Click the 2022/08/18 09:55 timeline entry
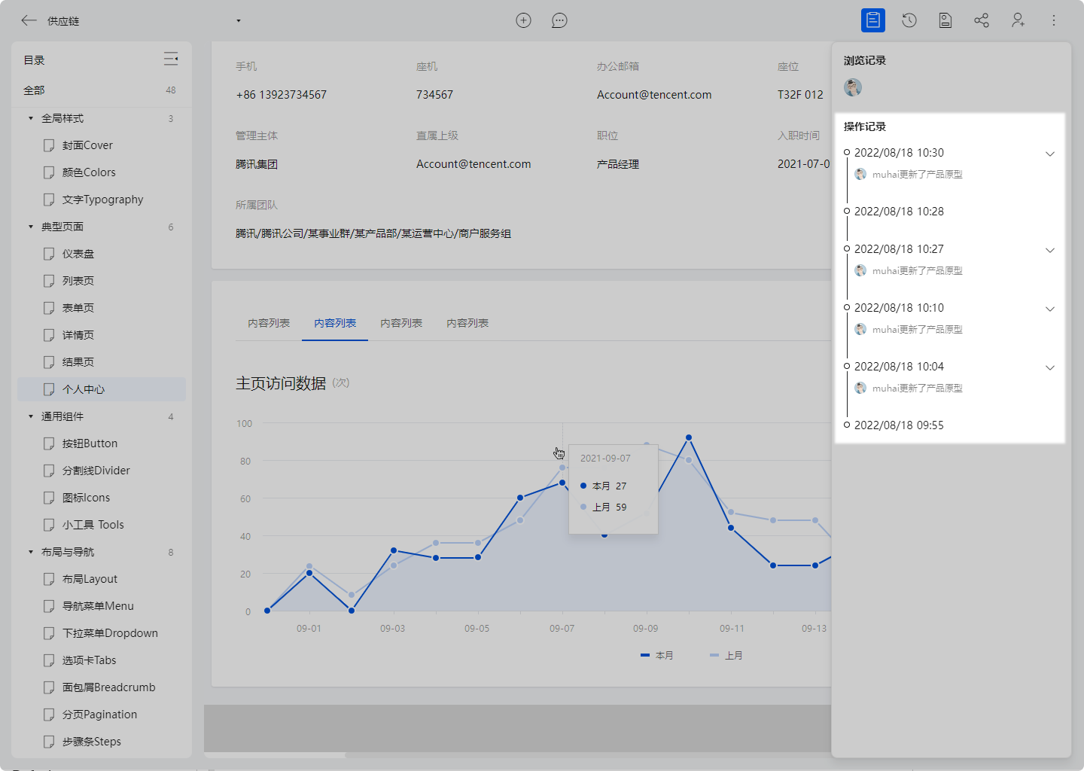 point(899,425)
